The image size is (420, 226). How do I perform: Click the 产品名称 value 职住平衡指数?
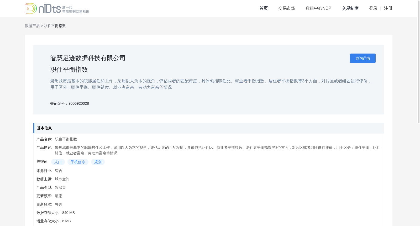(x=66, y=139)
